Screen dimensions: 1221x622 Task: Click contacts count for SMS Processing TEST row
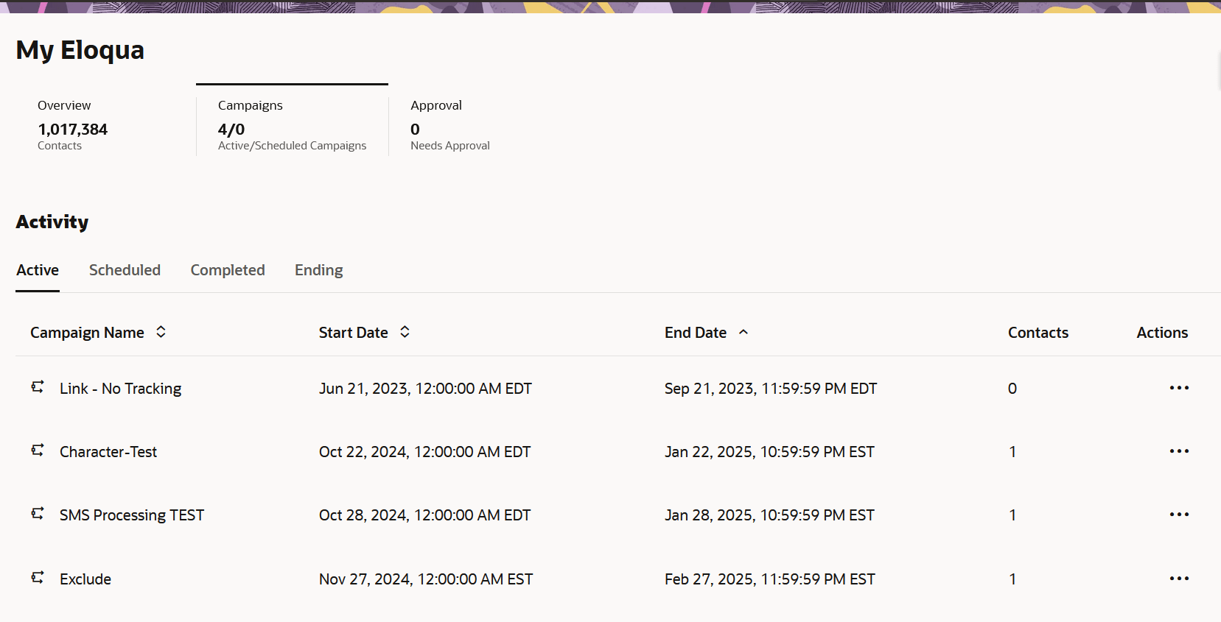click(1012, 515)
